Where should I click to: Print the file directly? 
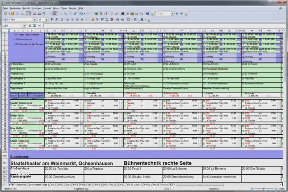pyautogui.click(x=39, y=14)
